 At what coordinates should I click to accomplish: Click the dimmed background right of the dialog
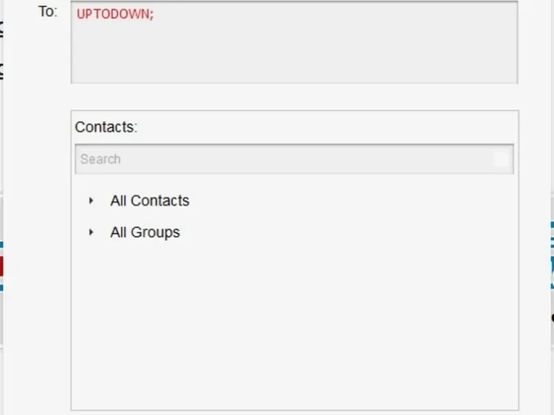551,138
